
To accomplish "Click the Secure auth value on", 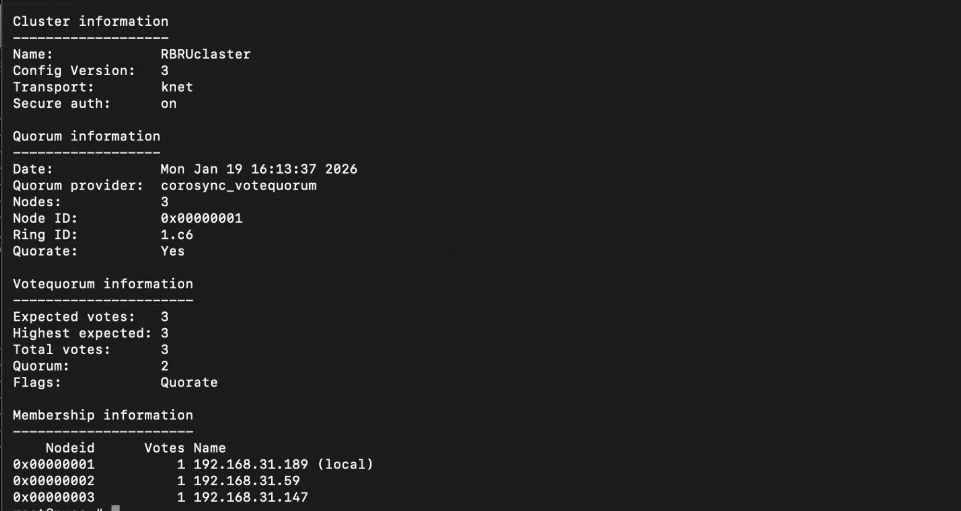I will pyautogui.click(x=169, y=103).
